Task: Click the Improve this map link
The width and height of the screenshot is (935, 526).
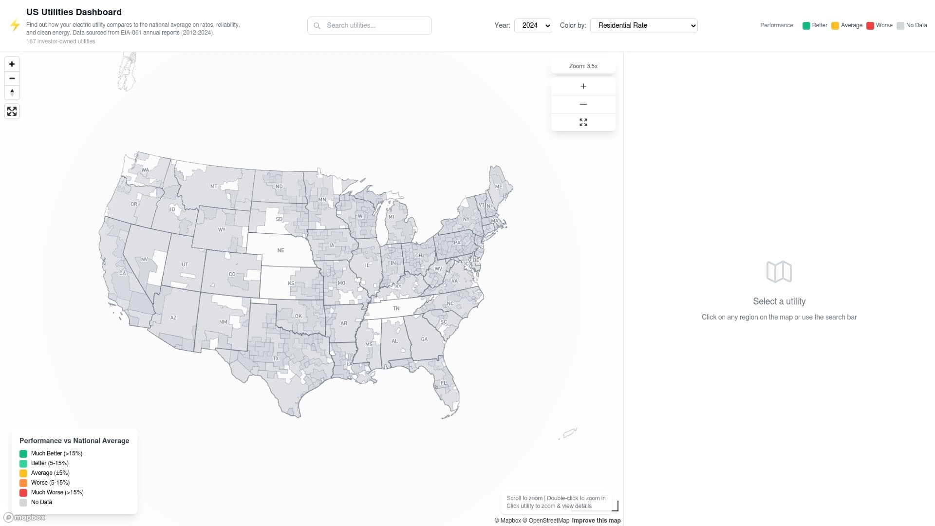Action: coord(596,521)
